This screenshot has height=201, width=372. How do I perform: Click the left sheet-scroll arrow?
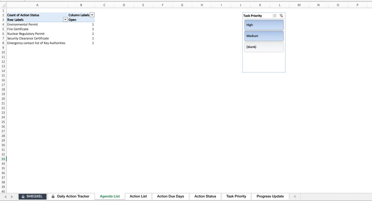point(5,196)
